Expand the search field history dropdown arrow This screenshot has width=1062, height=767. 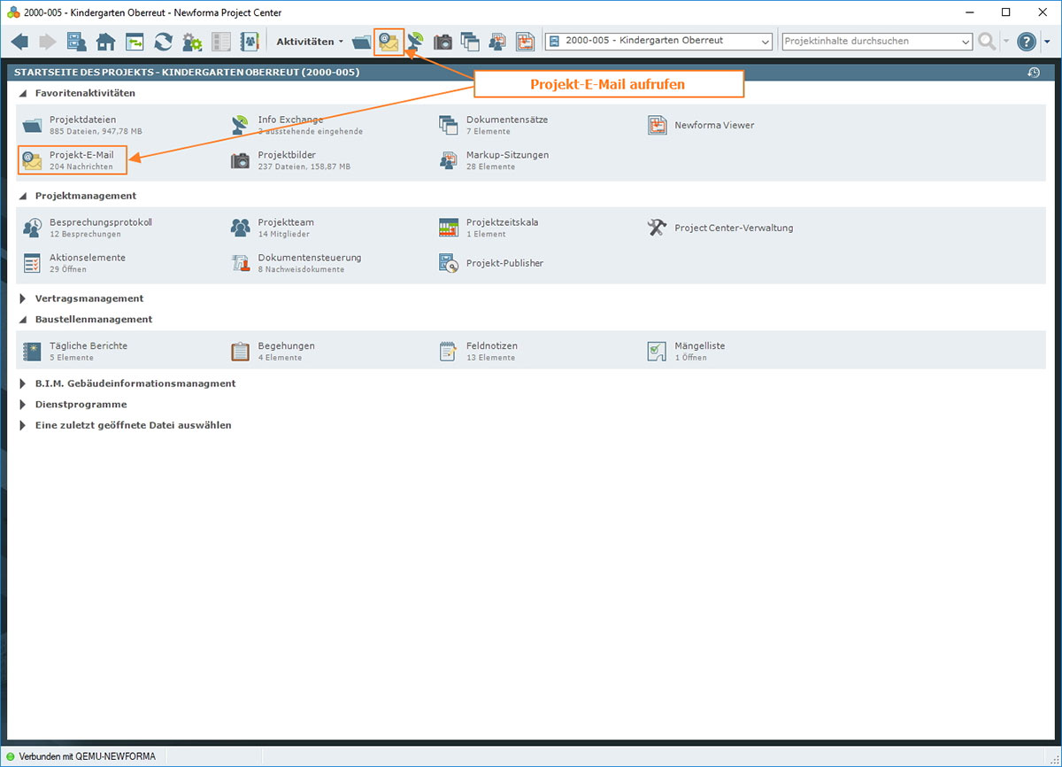(x=966, y=42)
